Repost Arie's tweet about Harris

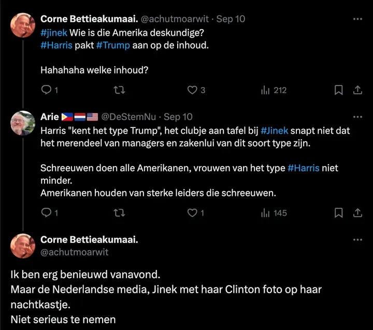(119, 213)
